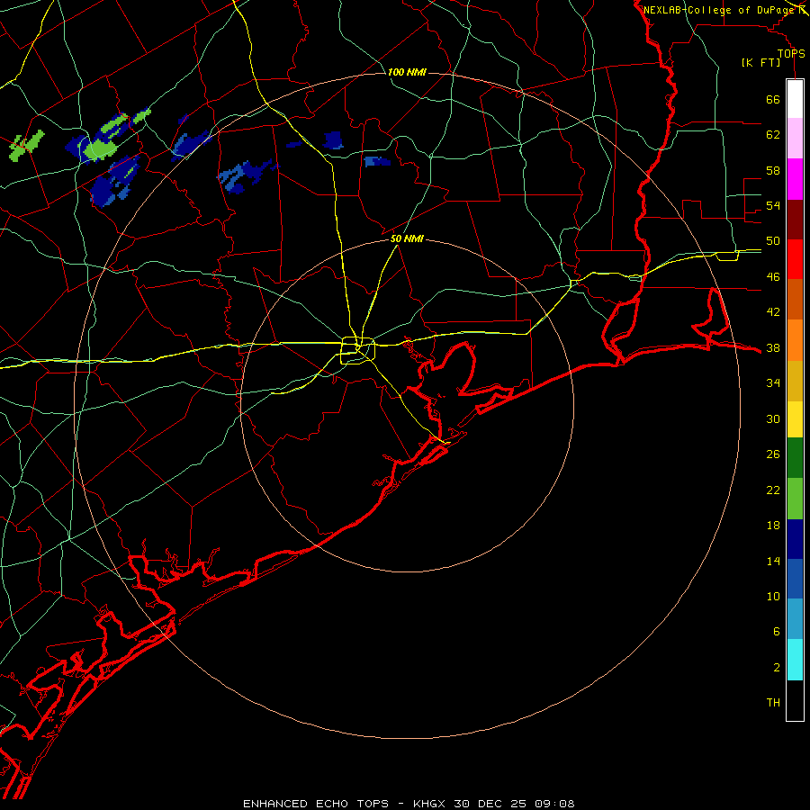
Task: Click the 'NEXLAB-College of DuPage' header text
Action: coord(719,10)
